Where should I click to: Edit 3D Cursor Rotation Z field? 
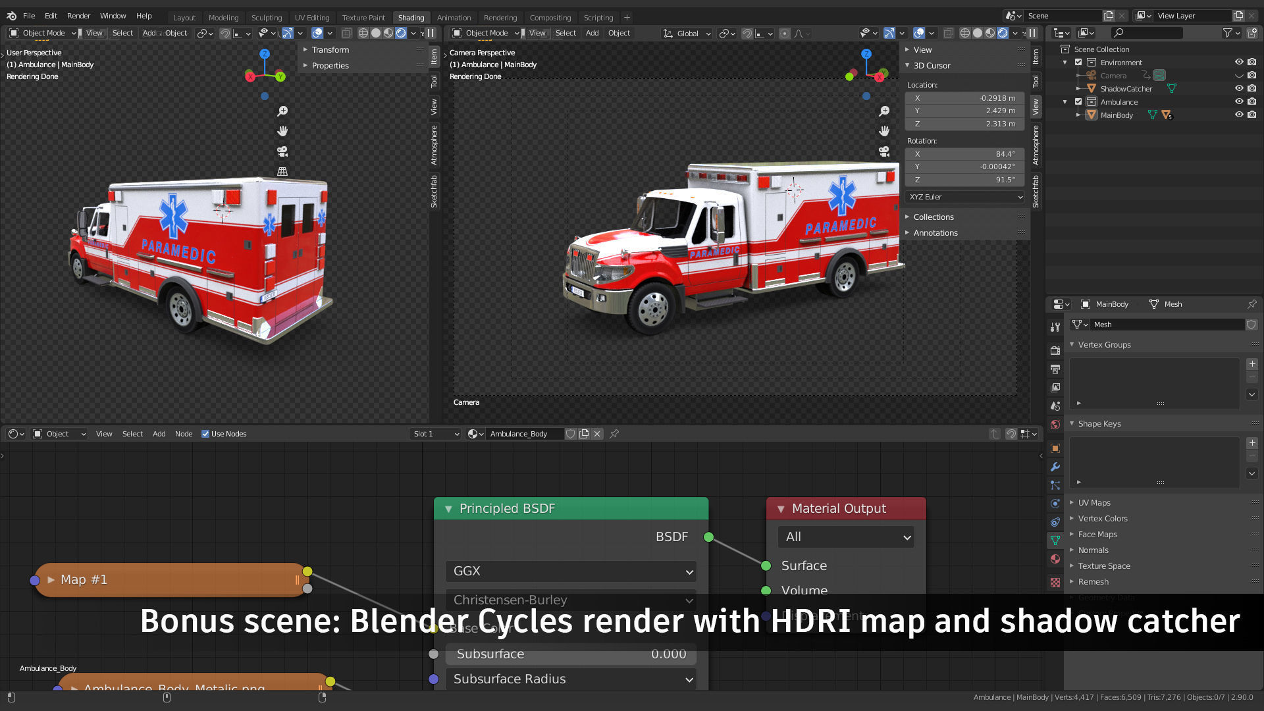[x=965, y=180]
